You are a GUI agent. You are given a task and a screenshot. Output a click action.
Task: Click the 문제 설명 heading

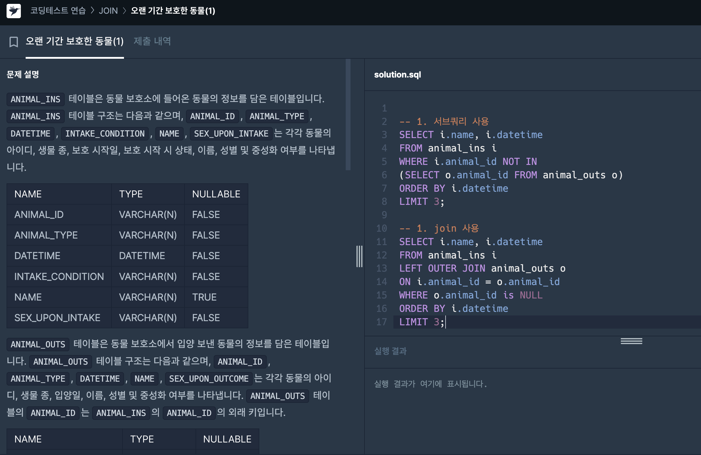tap(23, 75)
